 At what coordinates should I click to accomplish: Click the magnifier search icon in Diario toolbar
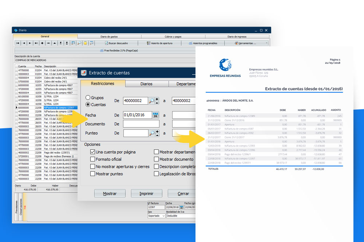click(x=79, y=43)
